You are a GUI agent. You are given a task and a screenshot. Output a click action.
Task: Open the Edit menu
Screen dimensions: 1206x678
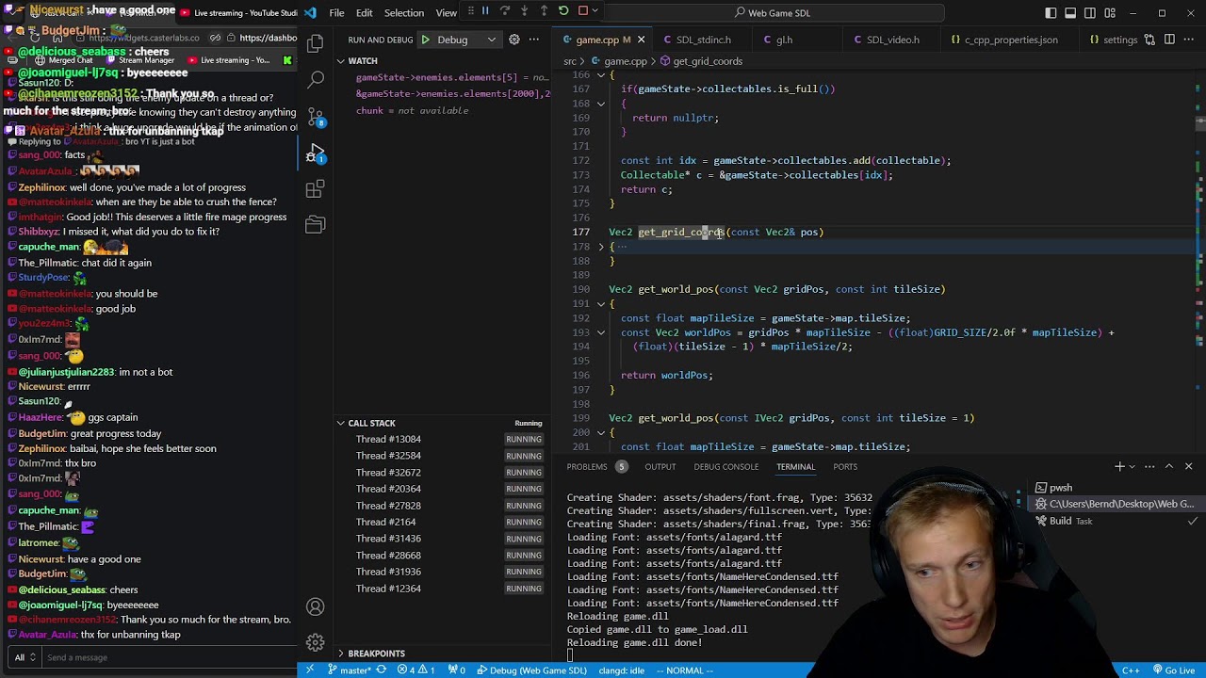(x=364, y=12)
